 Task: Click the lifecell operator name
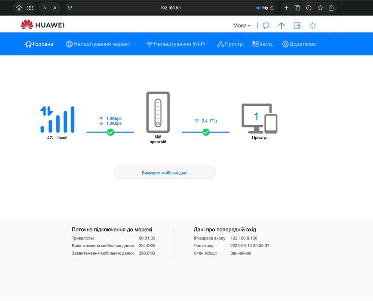pyautogui.click(x=61, y=138)
